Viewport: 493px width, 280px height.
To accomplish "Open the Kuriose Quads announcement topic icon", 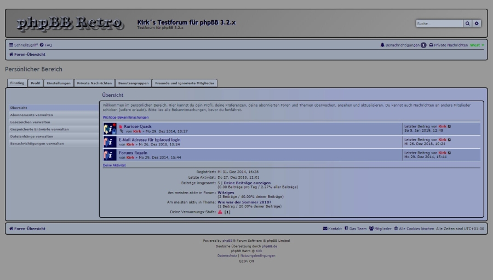I will pos(110,129).
